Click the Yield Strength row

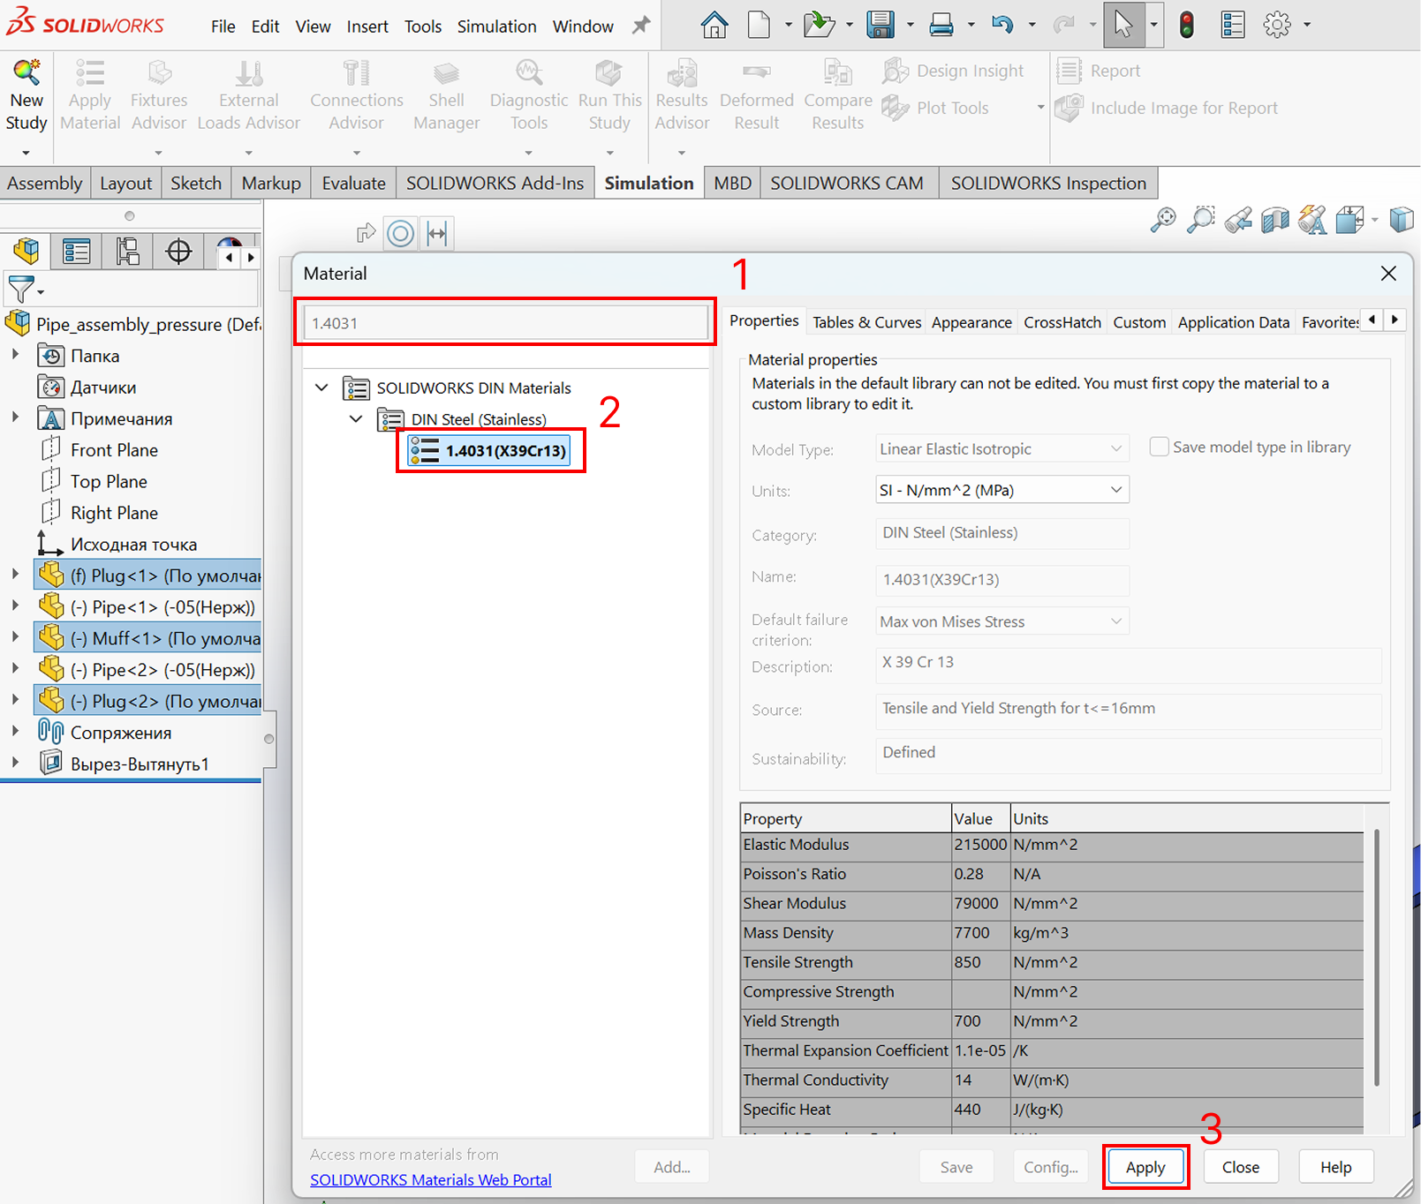pyautogui.click(x=1052, y=1021)
